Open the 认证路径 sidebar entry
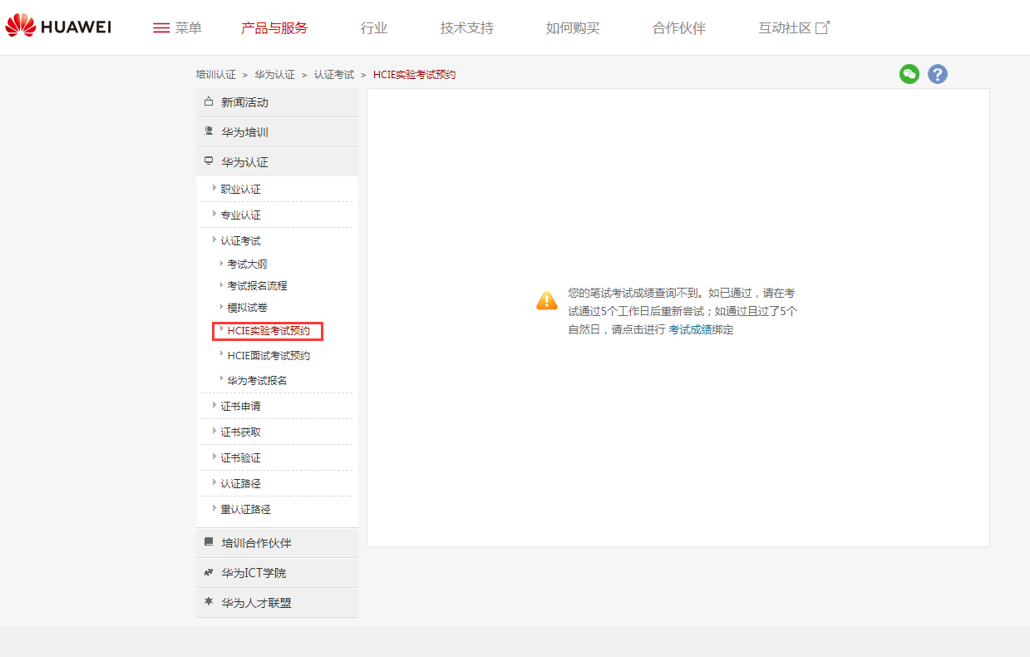Image resolution: width=1030 pixels, height=657 pixels. coord(241,484)
